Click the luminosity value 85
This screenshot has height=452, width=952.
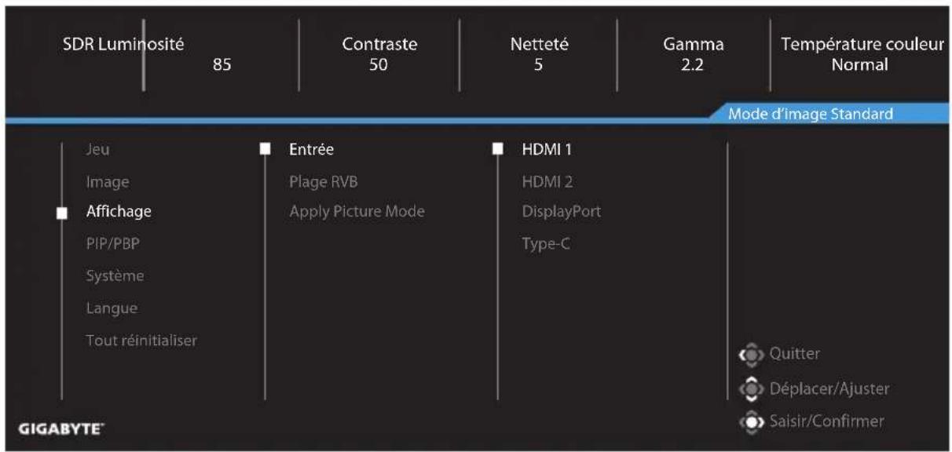[222, 65]
